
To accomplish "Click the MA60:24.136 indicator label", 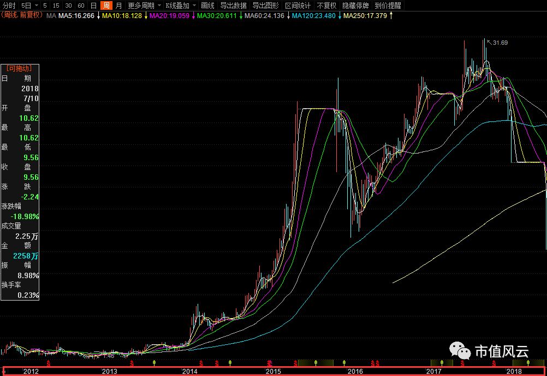I will 264,16.
